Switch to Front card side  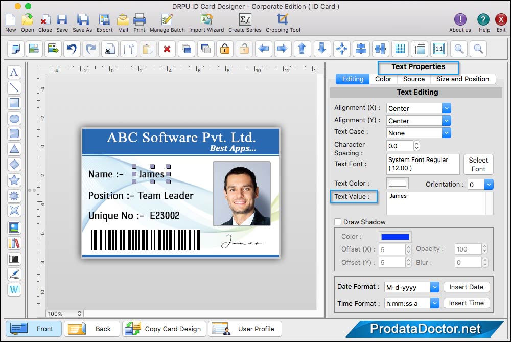(34, 329)
